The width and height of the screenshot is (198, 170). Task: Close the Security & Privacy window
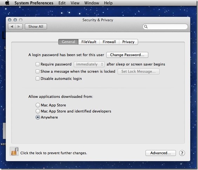click(9, 20)
